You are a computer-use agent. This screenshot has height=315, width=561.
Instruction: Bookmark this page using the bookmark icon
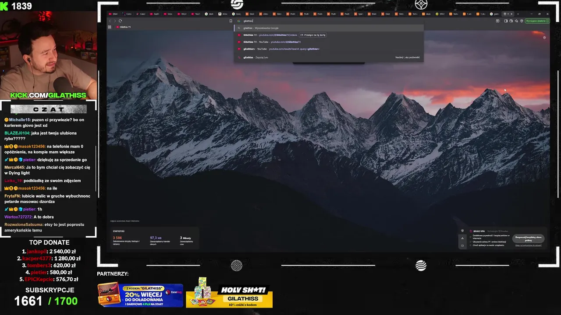pos(231,21)
